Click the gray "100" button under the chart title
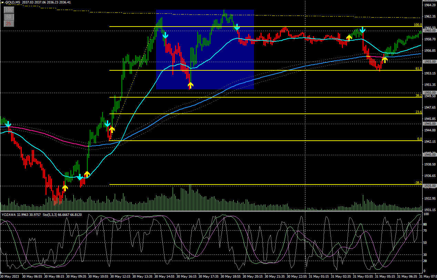The height and width of the screenshot is (280, 437). tap(9, 10)
